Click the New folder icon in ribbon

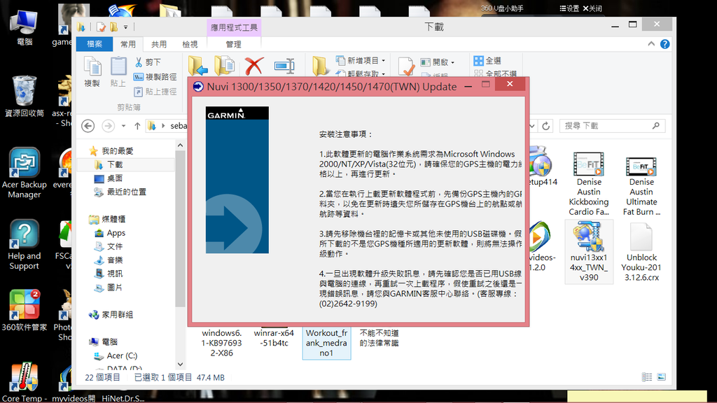(319, 66)
